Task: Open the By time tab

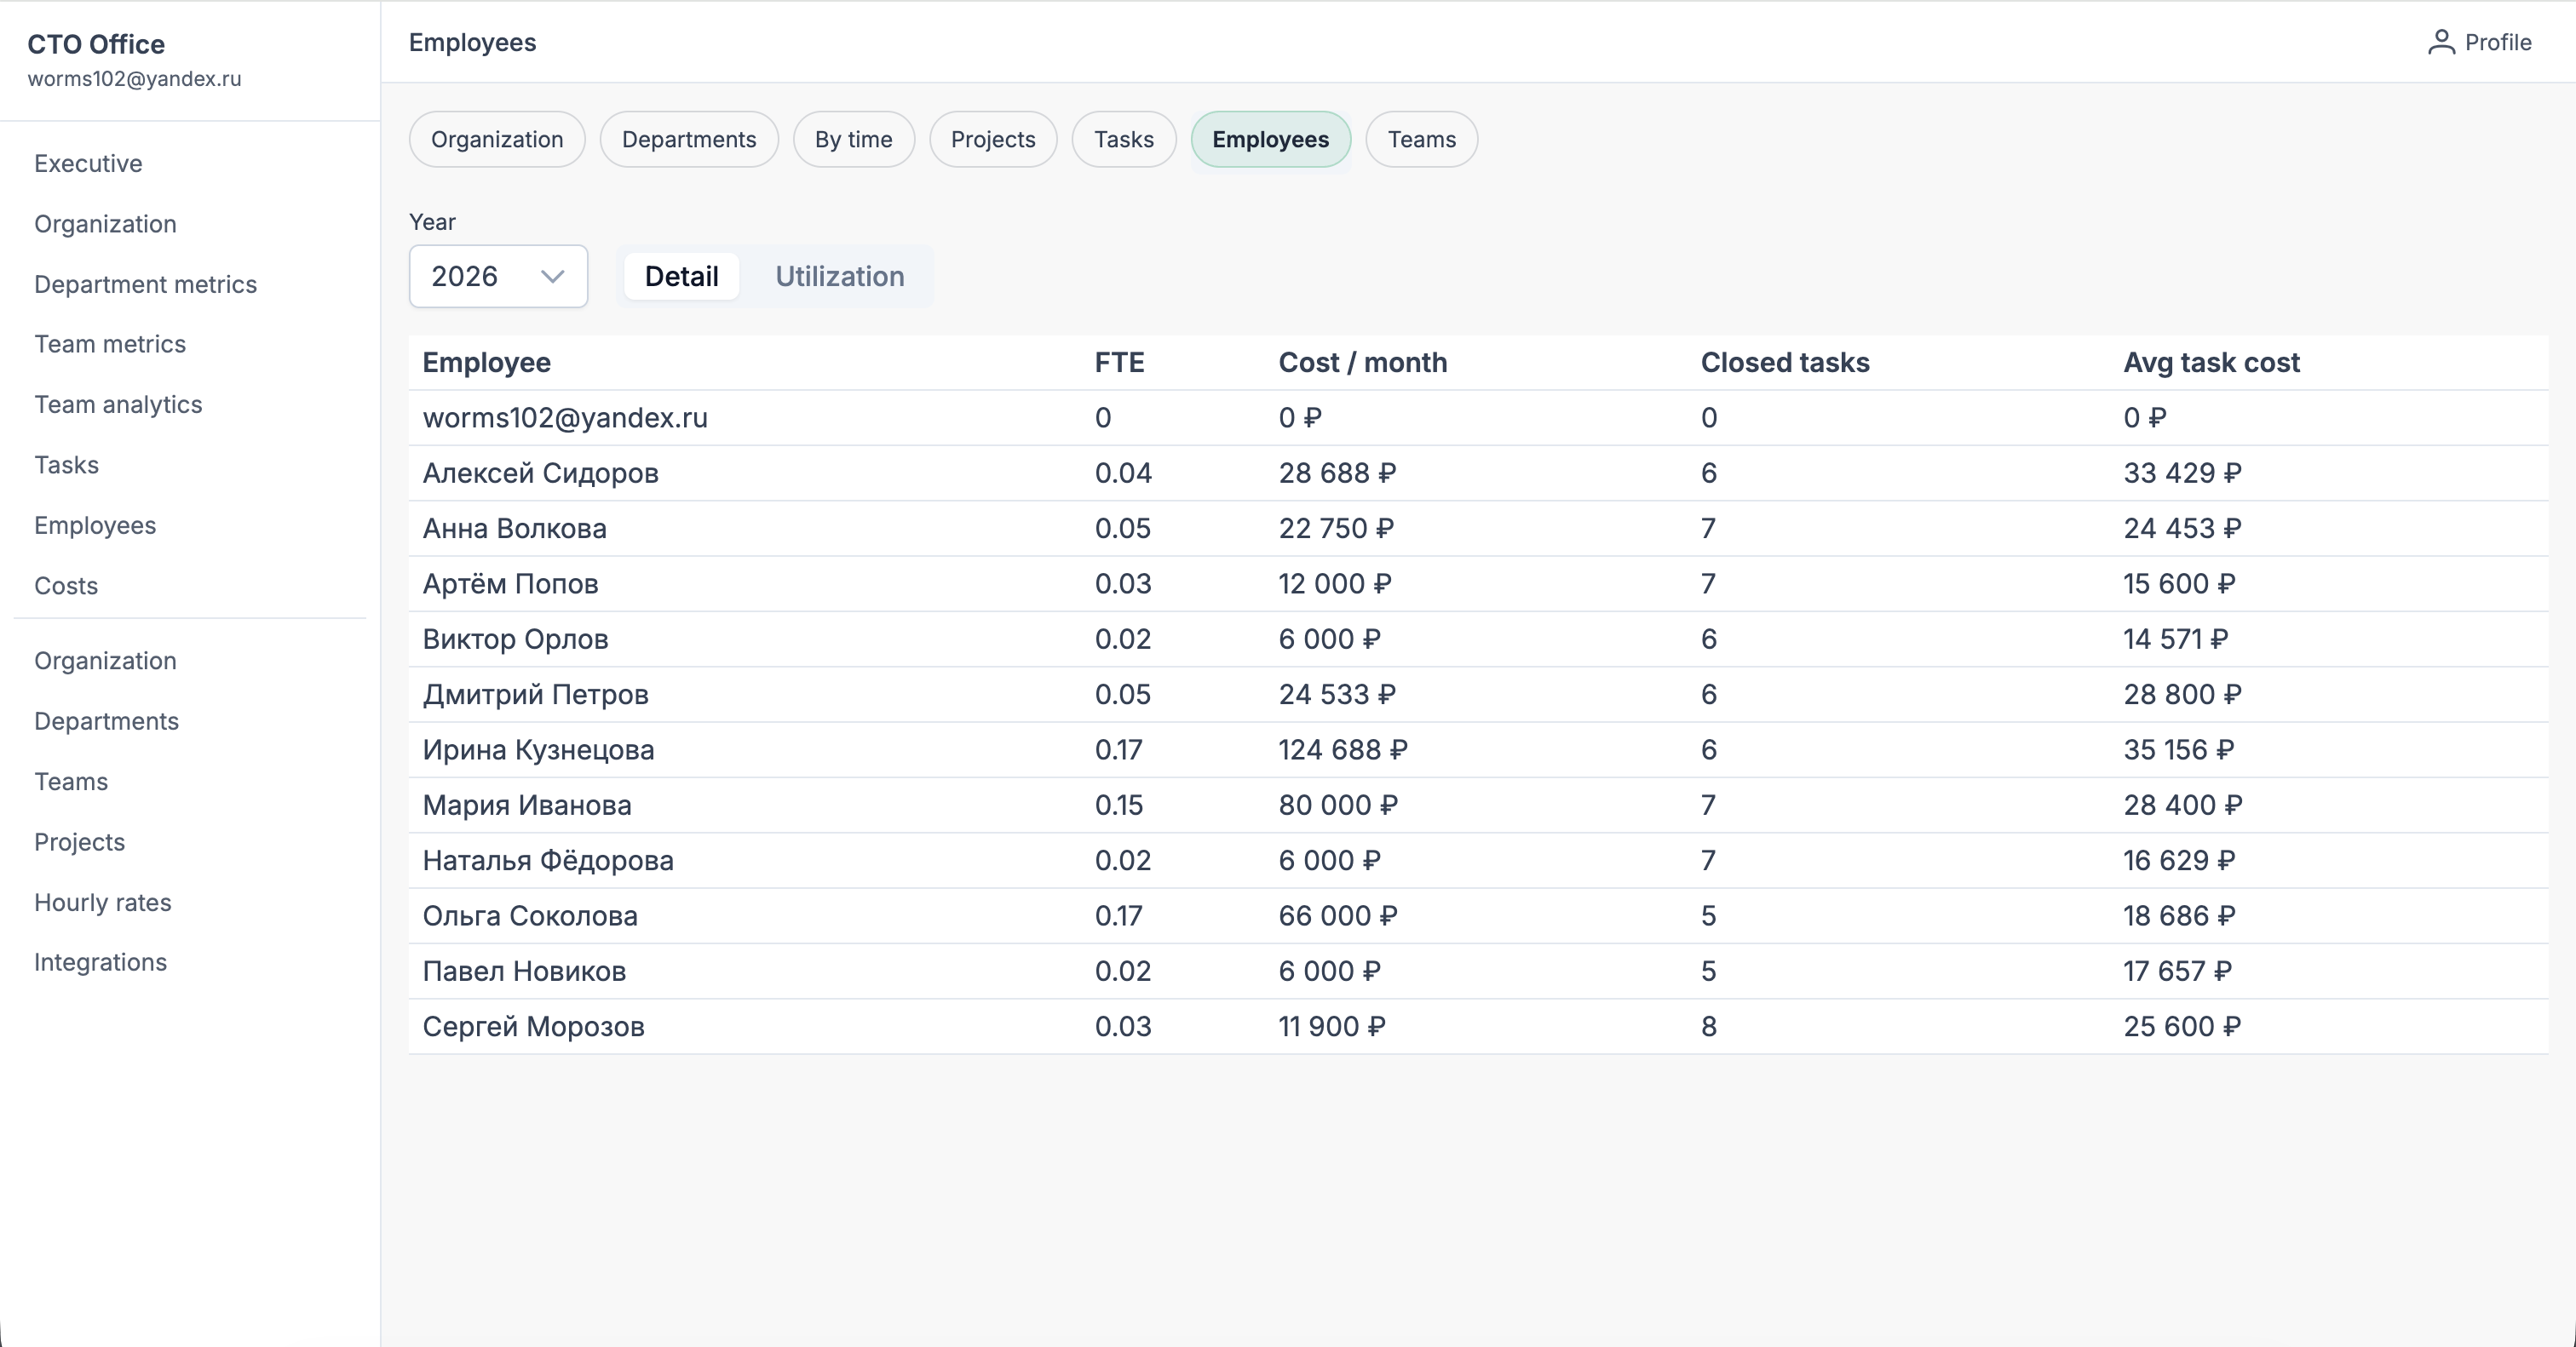Action: [x=853, y=140]
